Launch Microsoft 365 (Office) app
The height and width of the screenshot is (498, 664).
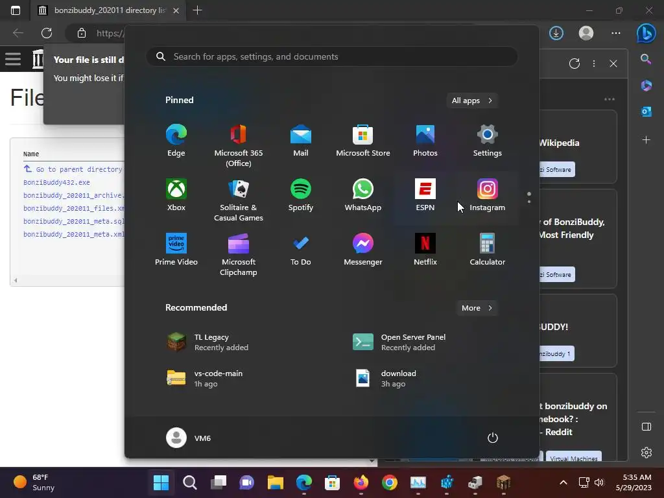[239, 146]
